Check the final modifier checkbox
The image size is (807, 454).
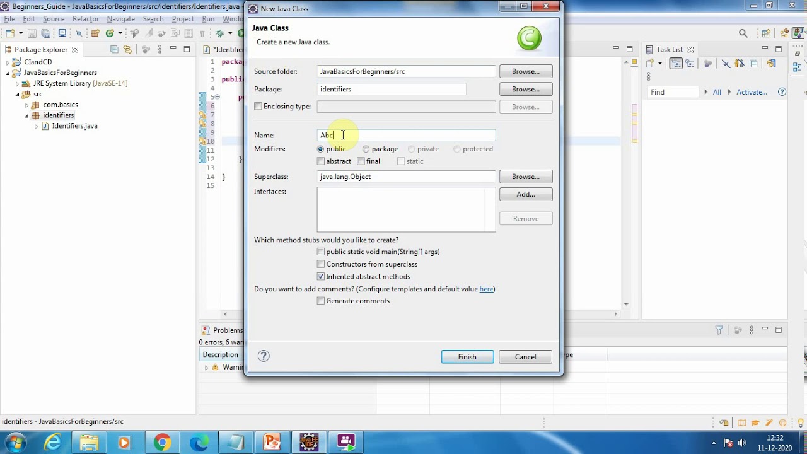(361, 161)
